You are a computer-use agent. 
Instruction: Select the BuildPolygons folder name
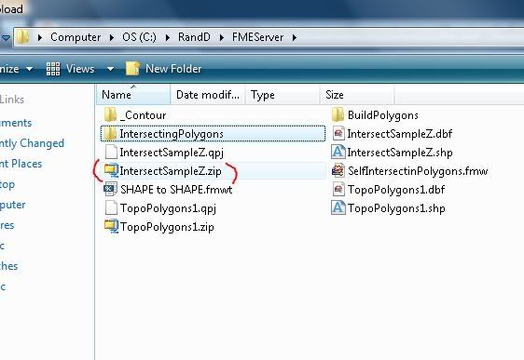tap(383, 115)
